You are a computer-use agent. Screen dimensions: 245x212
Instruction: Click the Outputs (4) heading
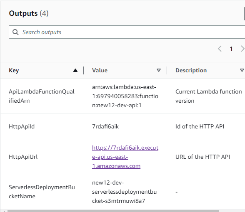coord(29,13)
